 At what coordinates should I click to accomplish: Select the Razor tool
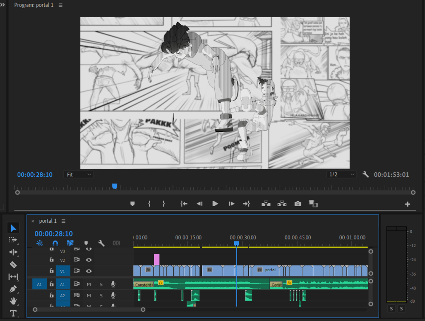pos(13,264)
